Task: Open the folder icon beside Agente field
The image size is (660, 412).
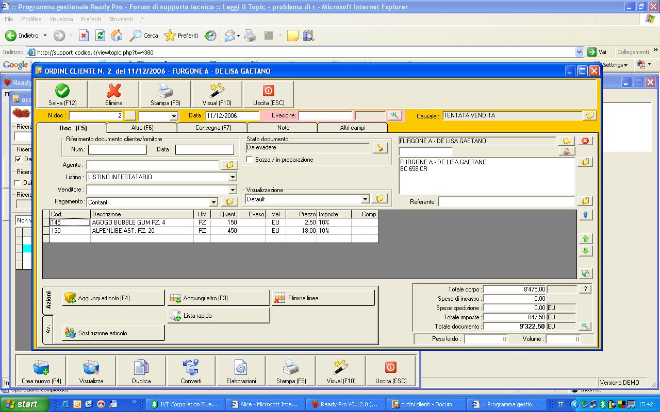Action: [x=229, y=165]
